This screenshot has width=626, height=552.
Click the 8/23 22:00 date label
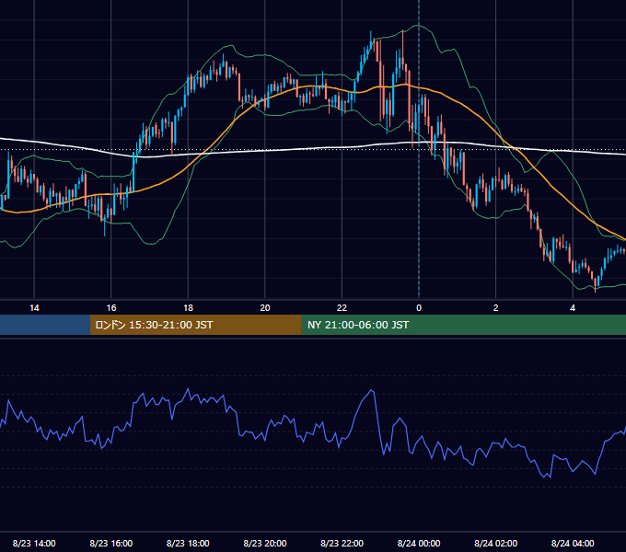tap(342, 543)
